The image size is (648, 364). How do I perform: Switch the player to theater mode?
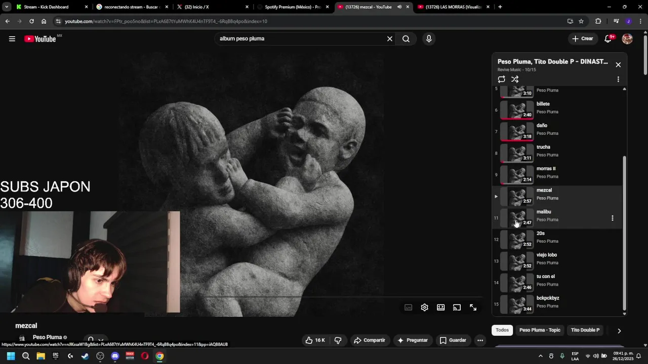click(441, 307)
